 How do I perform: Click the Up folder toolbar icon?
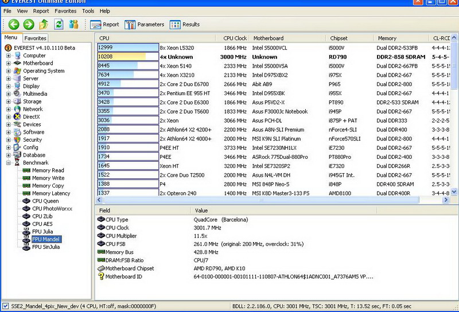click(44, 24)
